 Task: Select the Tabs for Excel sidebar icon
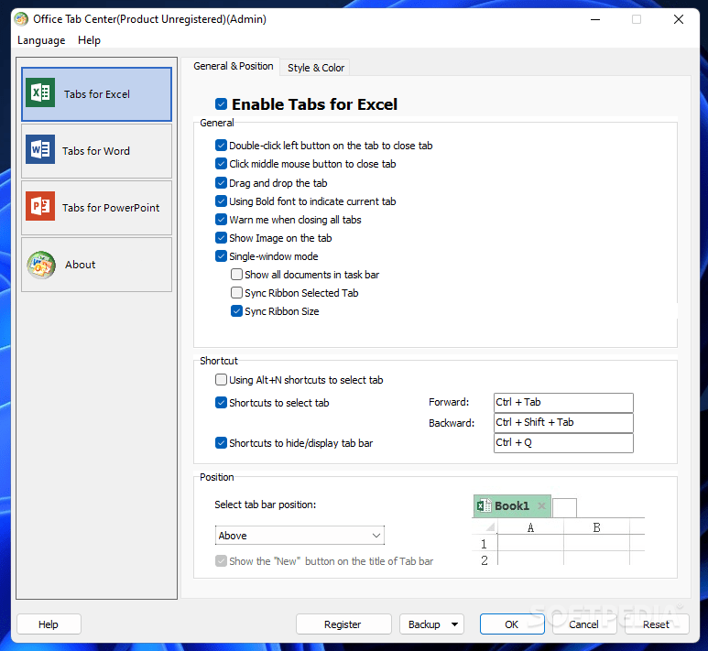(x=40, y=93)
